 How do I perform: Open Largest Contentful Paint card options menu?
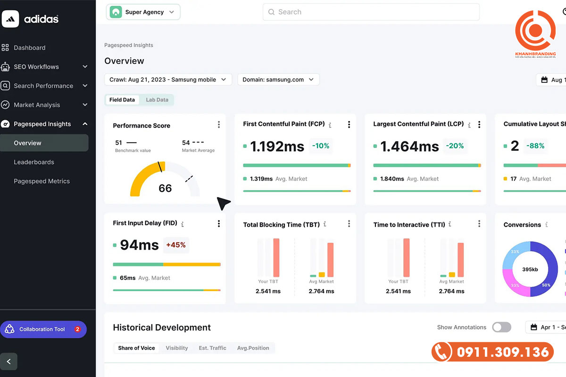tap(479, 125)
